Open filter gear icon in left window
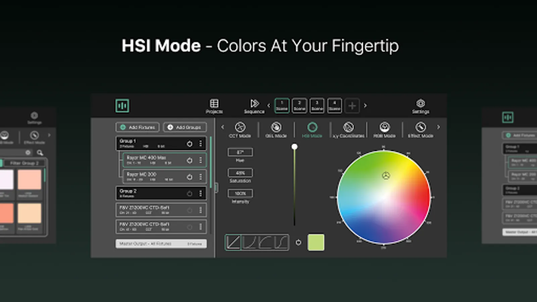 28,153
